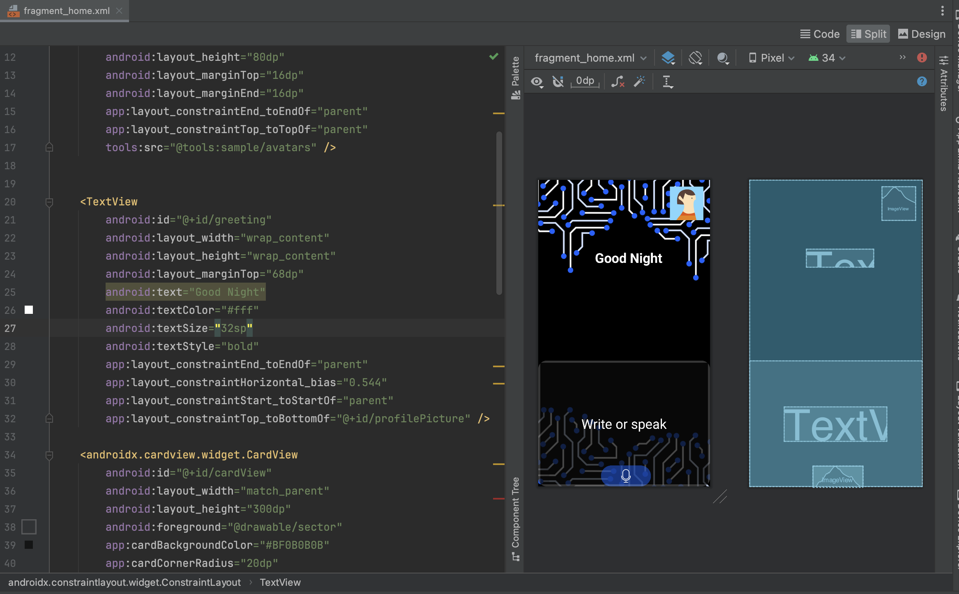Run infer constraints with magic wand icon

tap(640, 82)
